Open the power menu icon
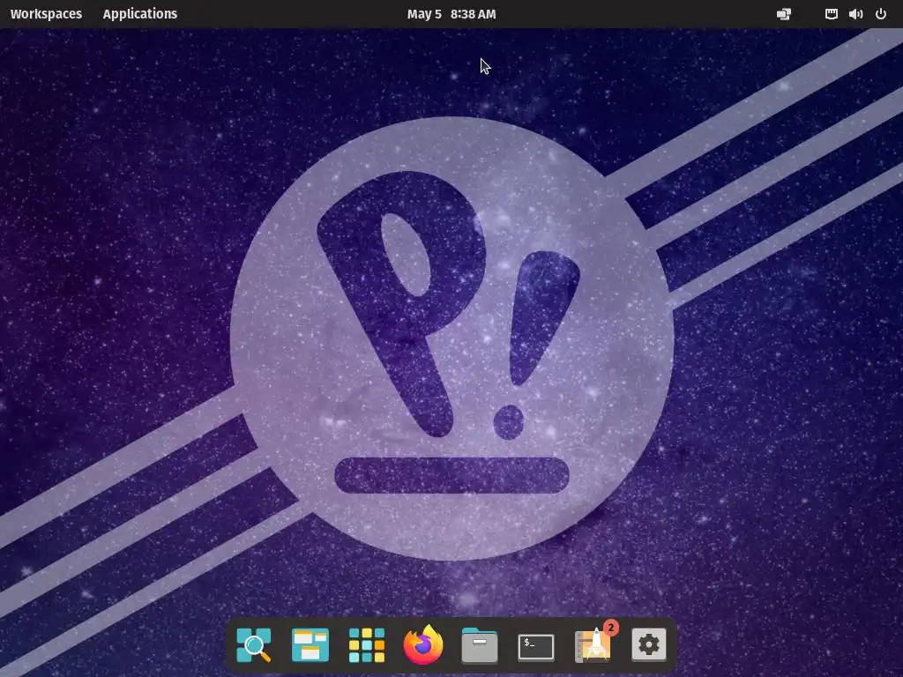903x677 pixels. click(x=881, y=14)
